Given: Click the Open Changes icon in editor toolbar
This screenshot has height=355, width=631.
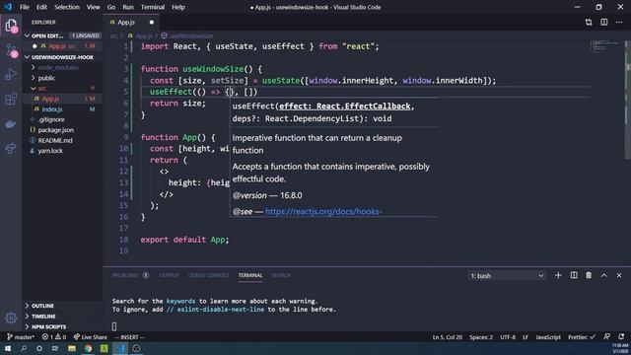Looking at the screenshot, I should pos(589,22).
